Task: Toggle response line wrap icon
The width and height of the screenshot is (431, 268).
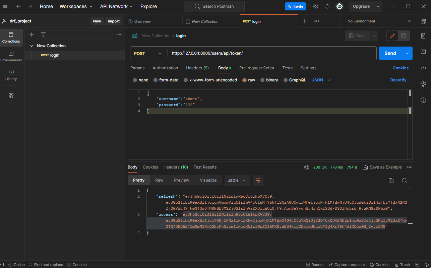Action: 258,181
